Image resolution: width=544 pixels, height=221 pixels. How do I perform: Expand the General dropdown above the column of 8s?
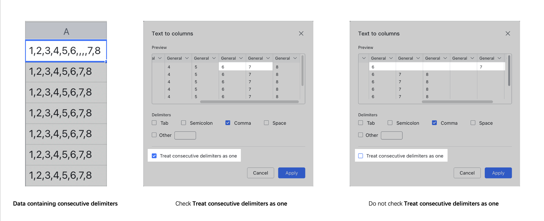(x=286, y=58)
